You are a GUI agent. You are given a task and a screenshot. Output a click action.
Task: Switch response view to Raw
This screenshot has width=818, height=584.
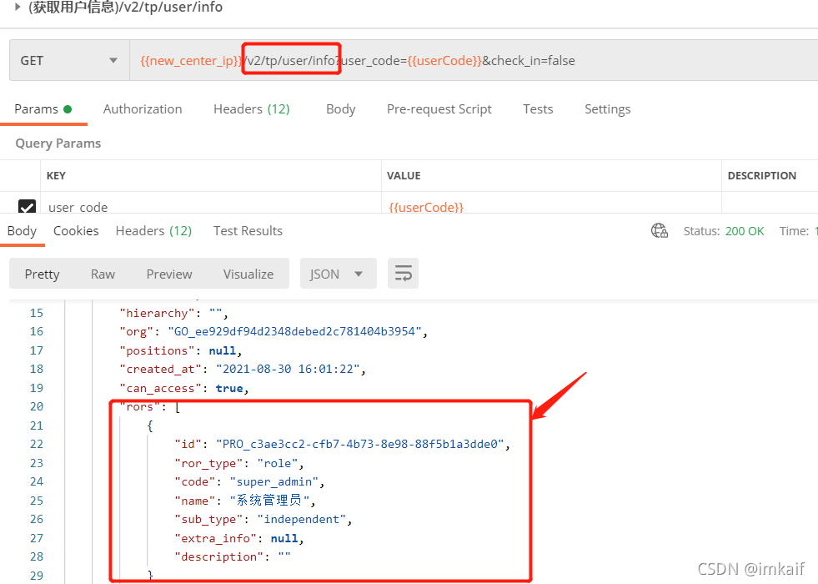(x=103, y=274)
